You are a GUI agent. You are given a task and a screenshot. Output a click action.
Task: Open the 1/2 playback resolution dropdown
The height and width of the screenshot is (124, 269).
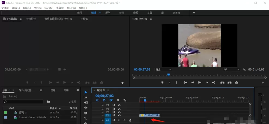pyautogui.click(x=231, y=69)
